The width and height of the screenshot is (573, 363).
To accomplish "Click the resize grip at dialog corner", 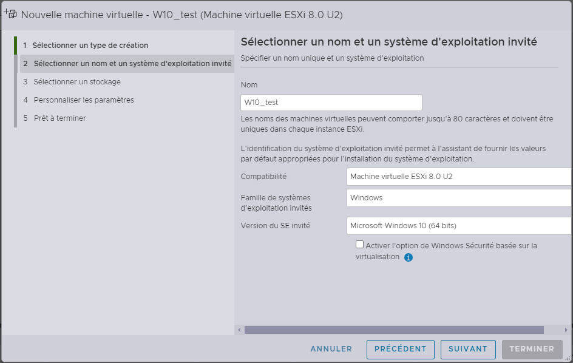I will (568, 359).
